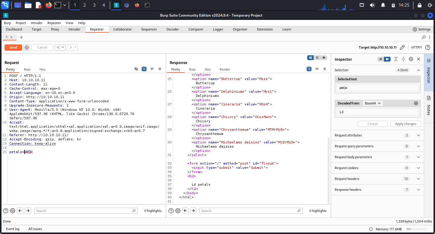The image size is (435, 234).
Task: Open Response search help icon
Action: point(171,211)
